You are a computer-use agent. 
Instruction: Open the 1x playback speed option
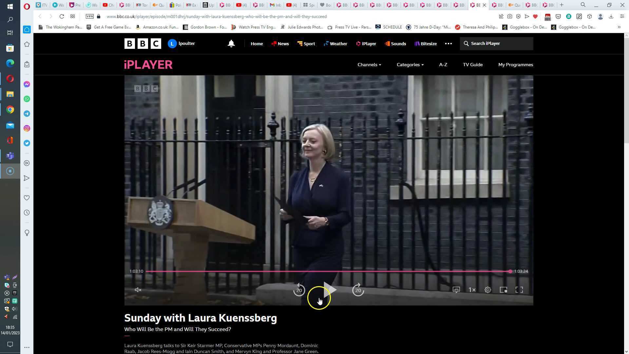coord(472,290)
